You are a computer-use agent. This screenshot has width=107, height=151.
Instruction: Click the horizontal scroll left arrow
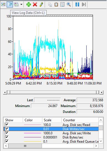click(x=6, y=146)
